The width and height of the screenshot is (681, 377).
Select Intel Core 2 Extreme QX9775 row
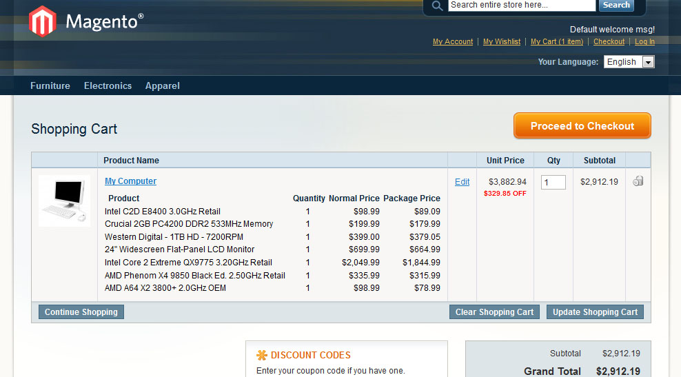(272, 263)
